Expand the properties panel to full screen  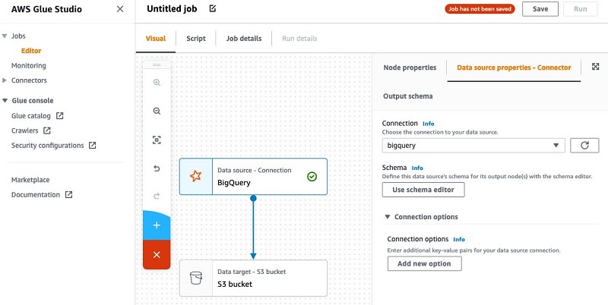coord(596,67)
